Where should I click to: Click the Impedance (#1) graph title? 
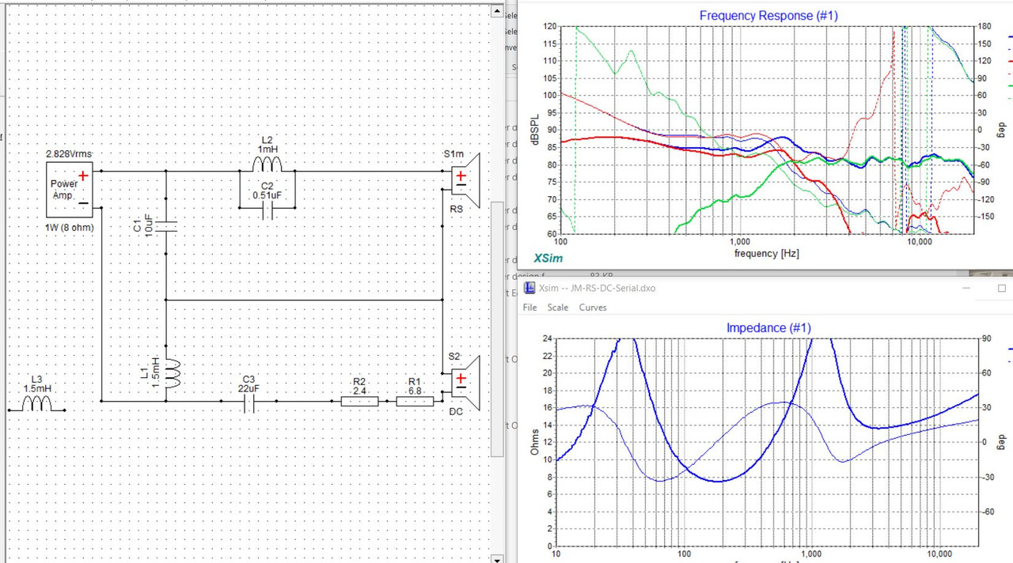point(768,327)
